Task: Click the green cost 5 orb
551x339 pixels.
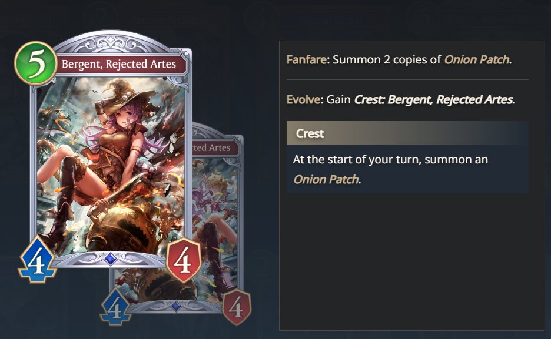Action: (35, 63)
